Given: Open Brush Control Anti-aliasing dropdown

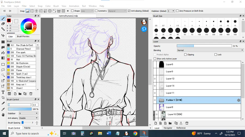Looking at the screenshot, I should point(28,118).
